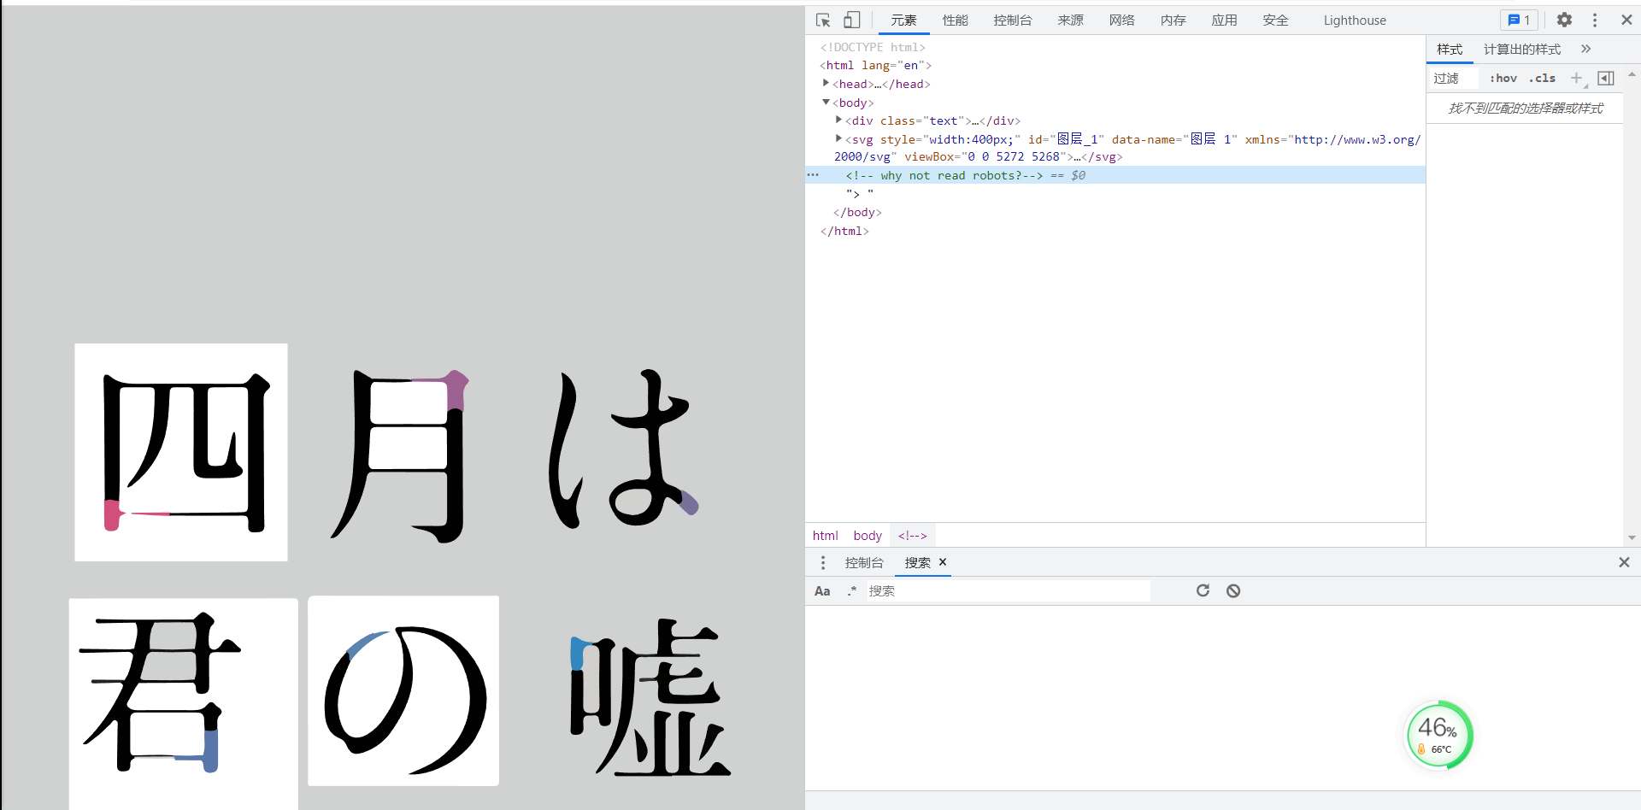Expand the div class text node

click(838, 120)
